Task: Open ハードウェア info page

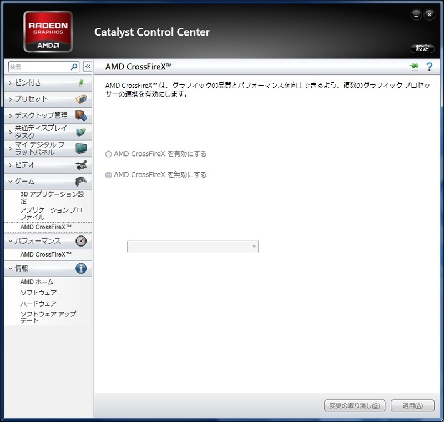Action: click(38, 304)
